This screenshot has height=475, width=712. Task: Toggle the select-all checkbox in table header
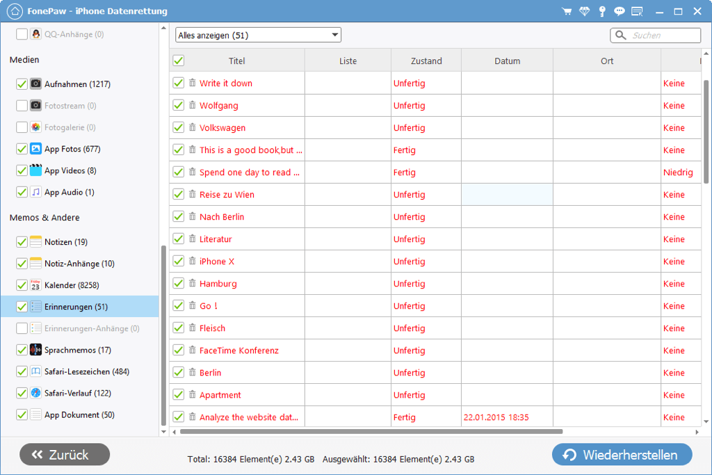point(179,61)
